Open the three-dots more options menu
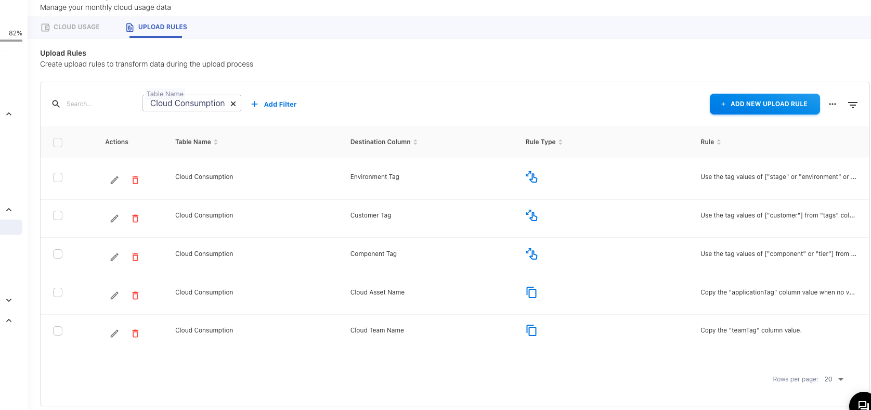The width and height of the screenshot is (871, 410). click(x=833, y=104)
